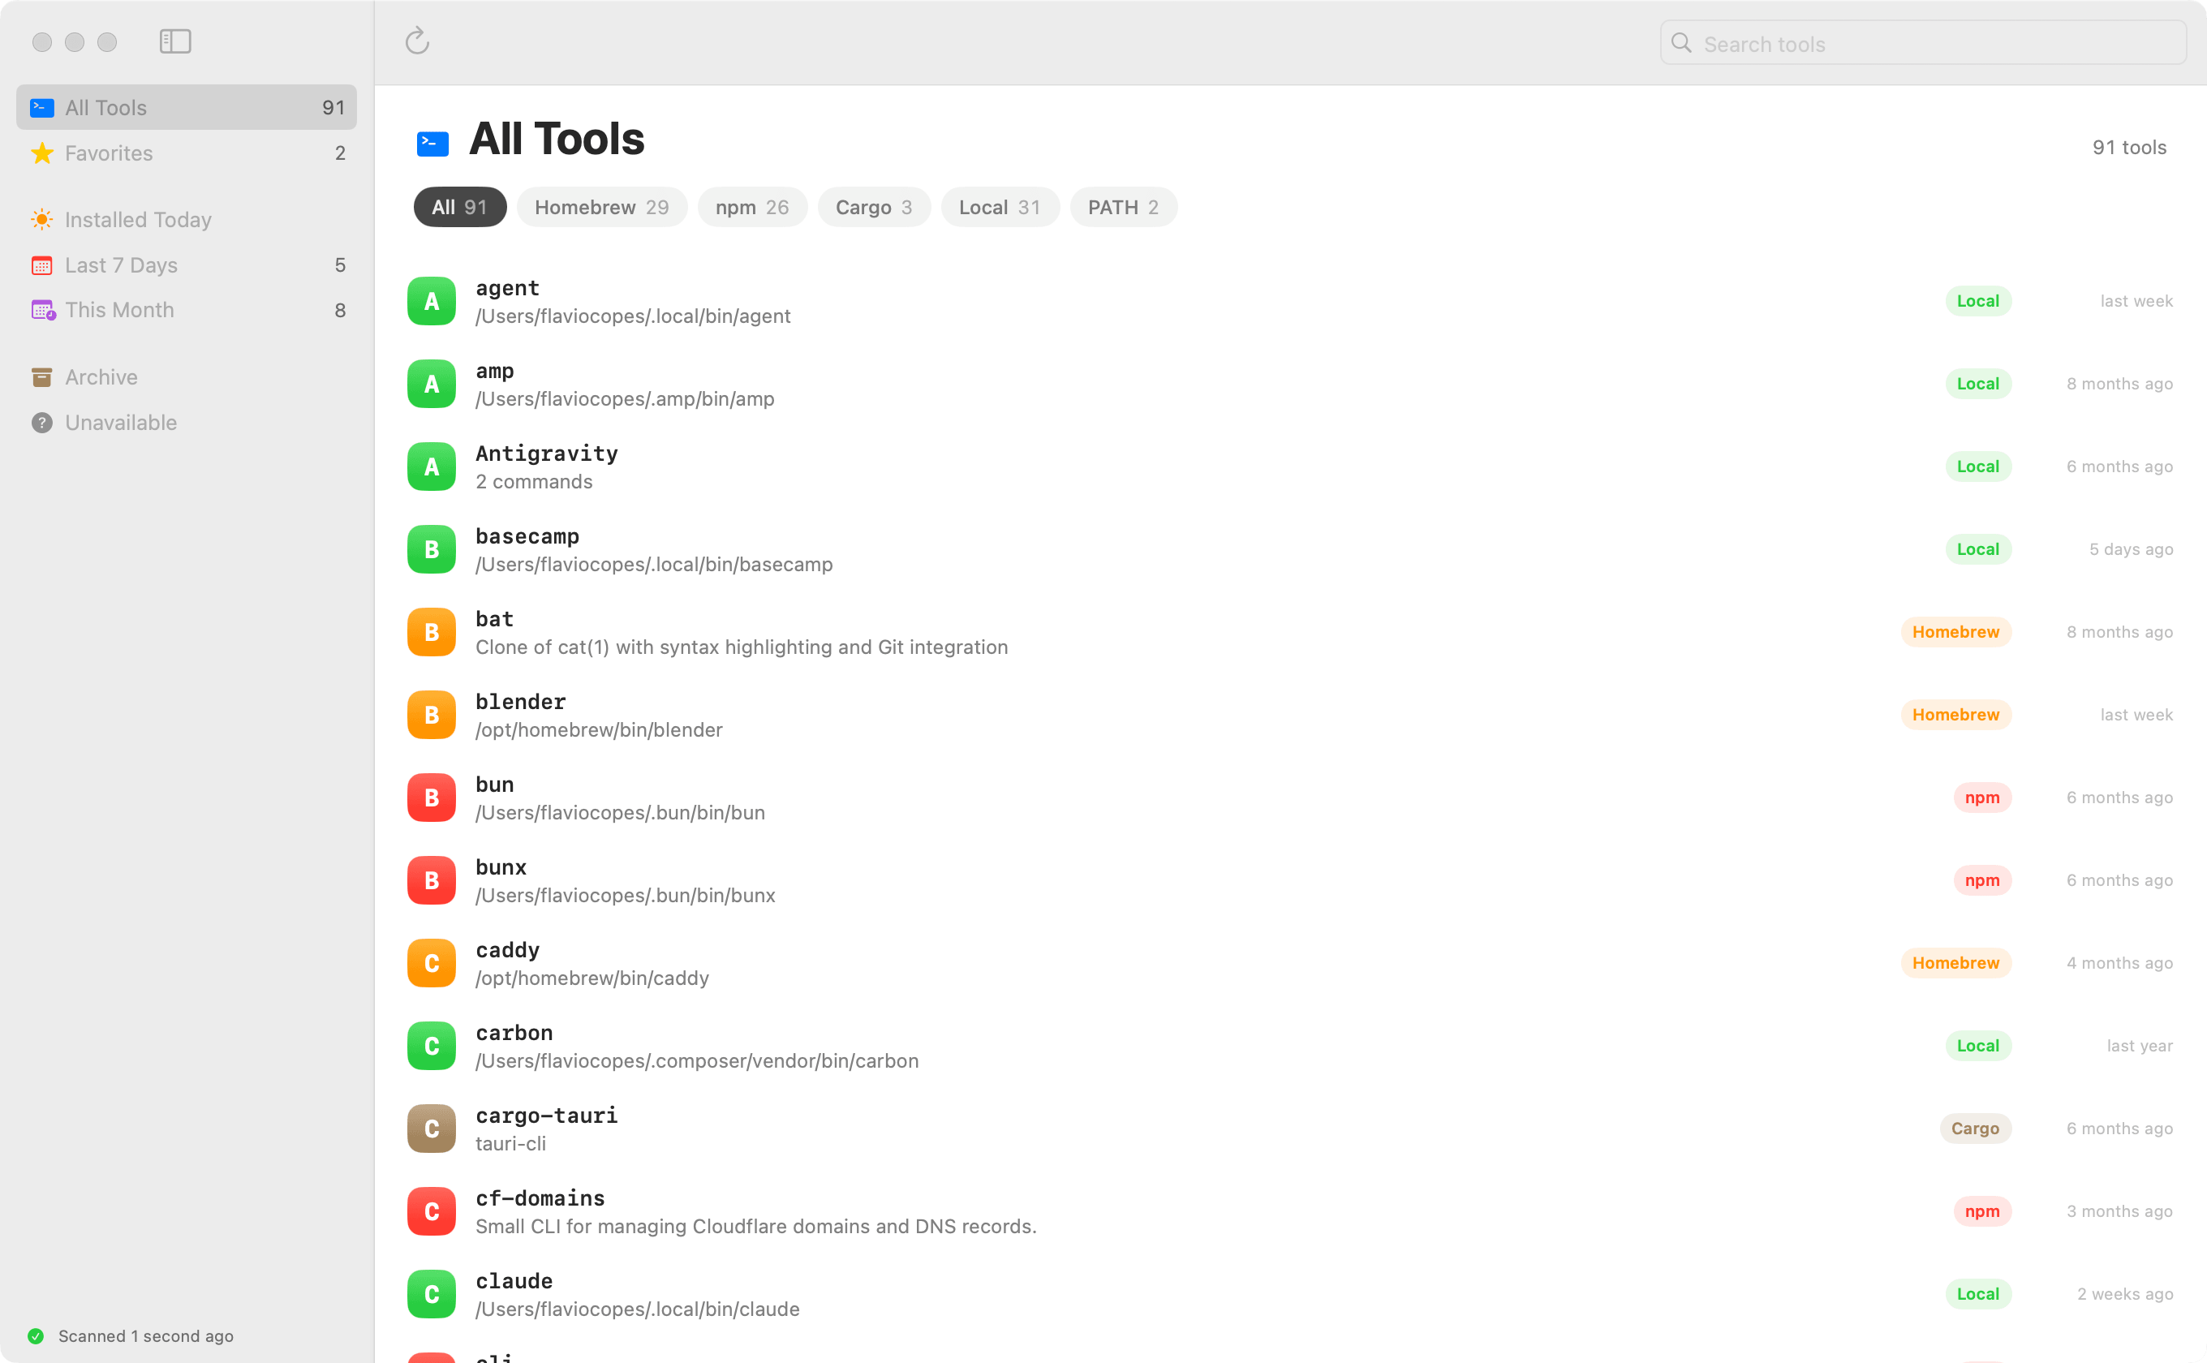The width and height of the screenshot is (2207, 1363).
Task: Focus the Search tools field
Action: 1923,43
